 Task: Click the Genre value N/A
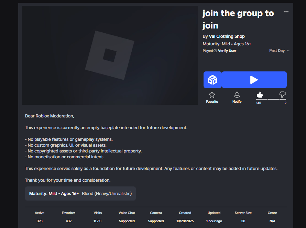coord(272,221)
